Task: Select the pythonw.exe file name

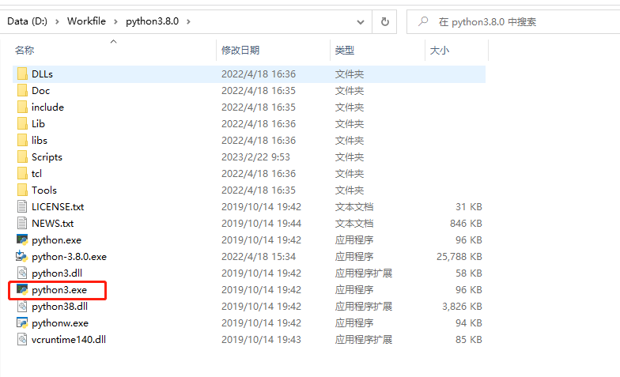Action: point(60,323)
